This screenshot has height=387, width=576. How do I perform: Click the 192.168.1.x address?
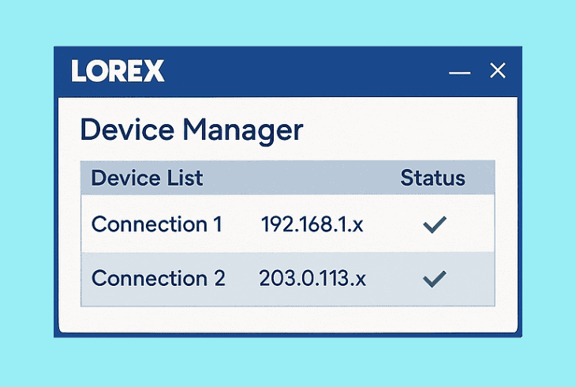coord(312,224)
